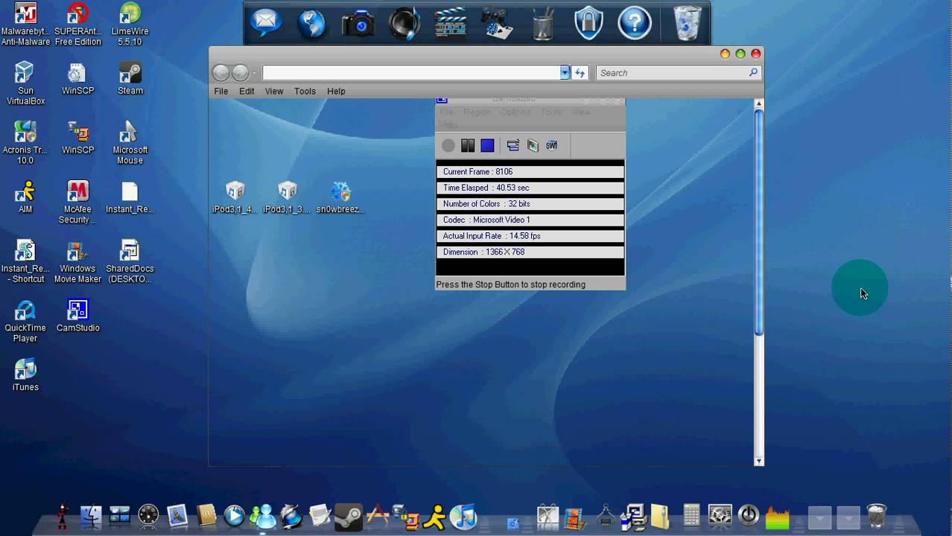Click the AIM running man in bottom dock
This screenshot has height=536, width=952.
click(x=434, y=516)
